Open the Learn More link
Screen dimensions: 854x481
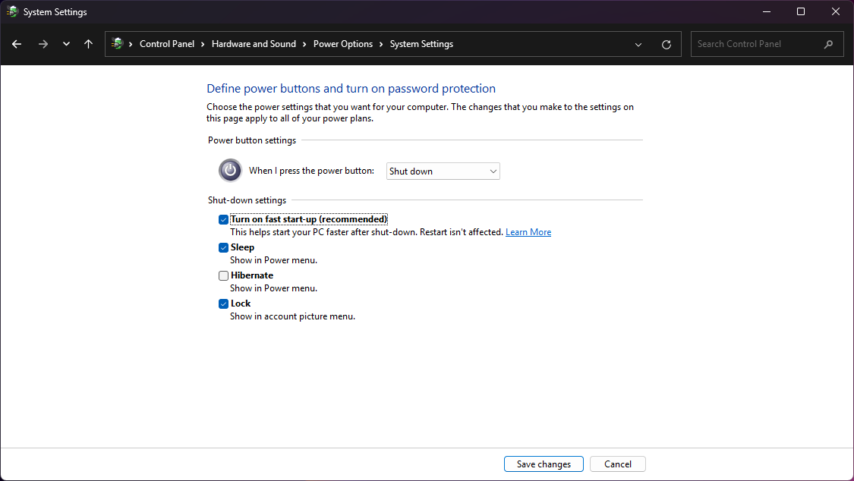pyautogui.click(x=528, y=231)
